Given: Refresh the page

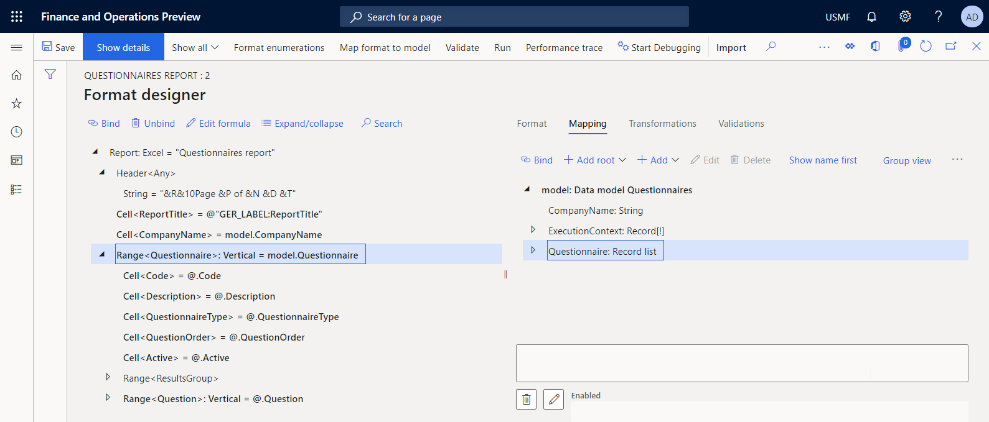Looking at the screenshot, I should coord(926,47).
